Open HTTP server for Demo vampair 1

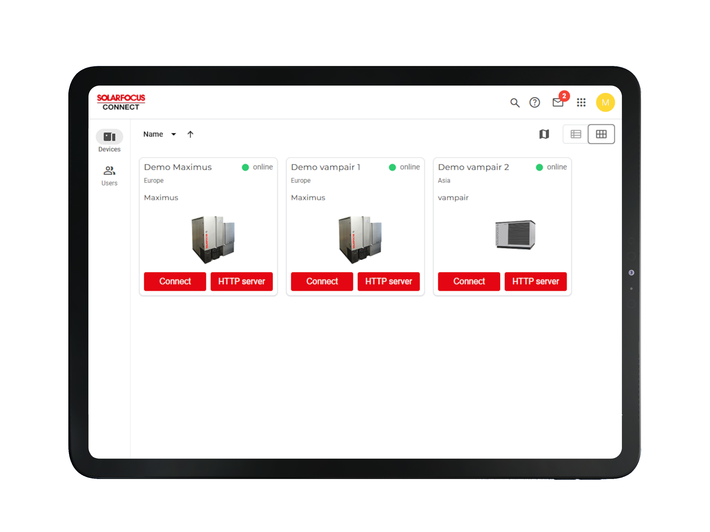pyautogui.click(x=388, y=281)
